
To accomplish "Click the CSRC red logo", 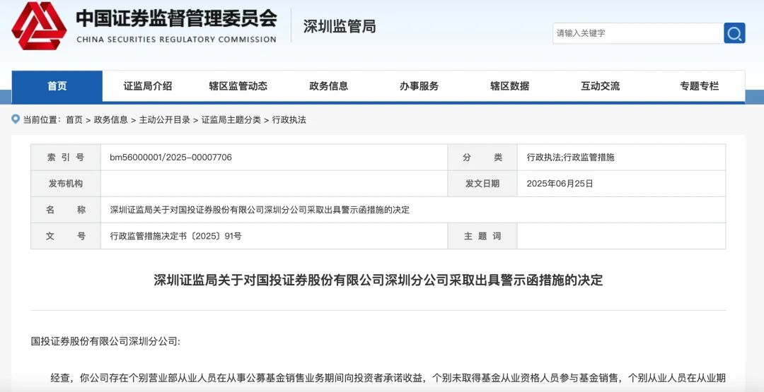I will (x=39, y=25).
